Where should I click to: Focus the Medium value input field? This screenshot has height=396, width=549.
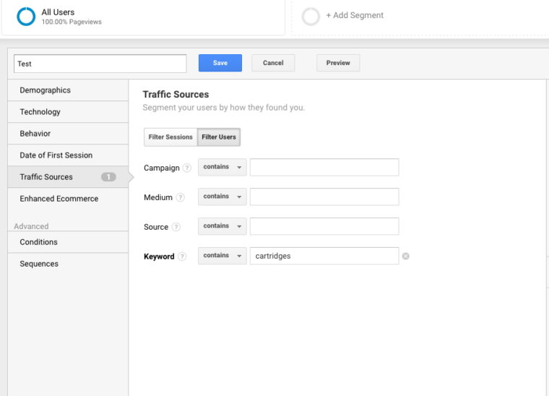[324, 197]
